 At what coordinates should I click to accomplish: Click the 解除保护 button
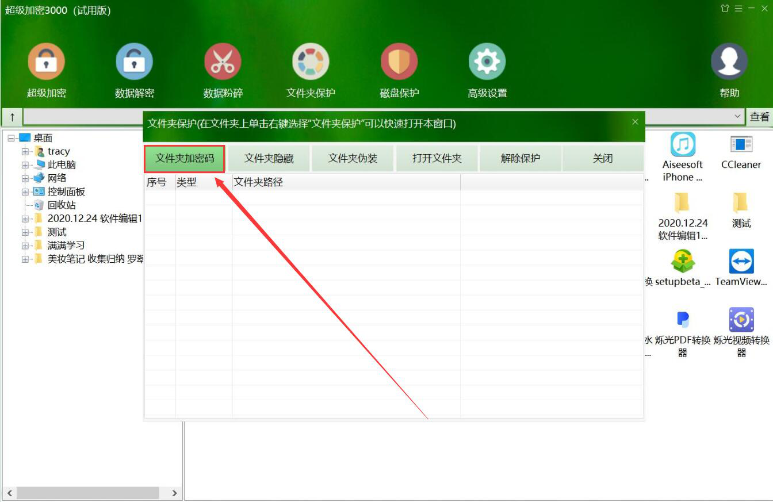521,158
